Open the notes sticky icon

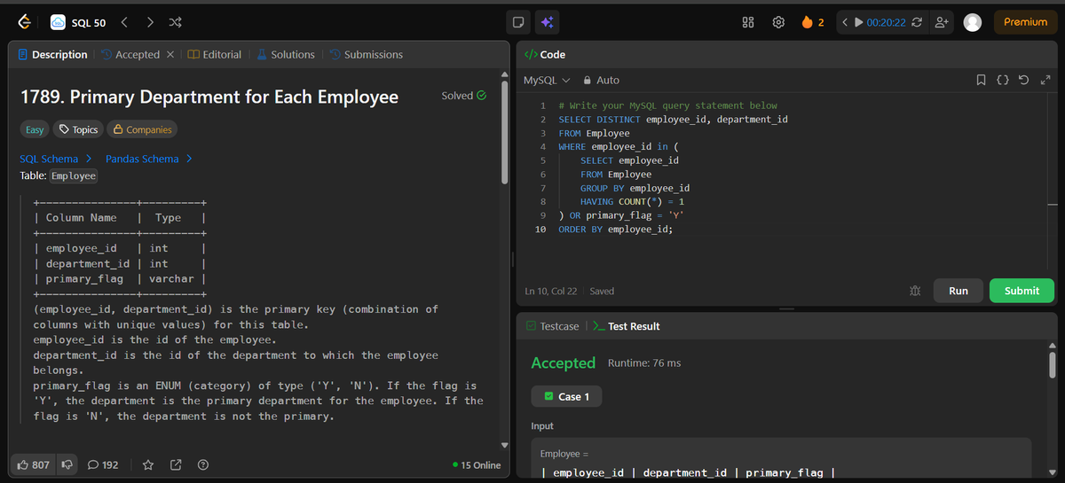click(520, 22)
